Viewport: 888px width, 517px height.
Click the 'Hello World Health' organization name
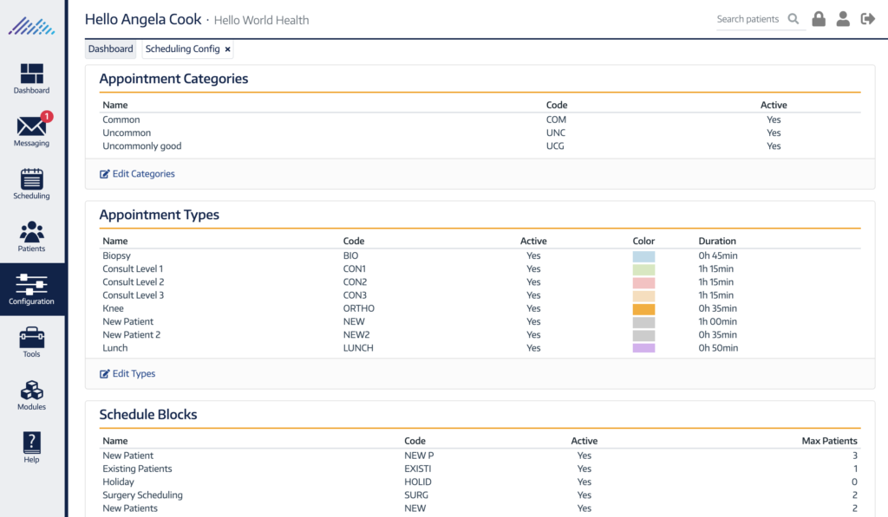pyautogui.click(x=261, y=21)
